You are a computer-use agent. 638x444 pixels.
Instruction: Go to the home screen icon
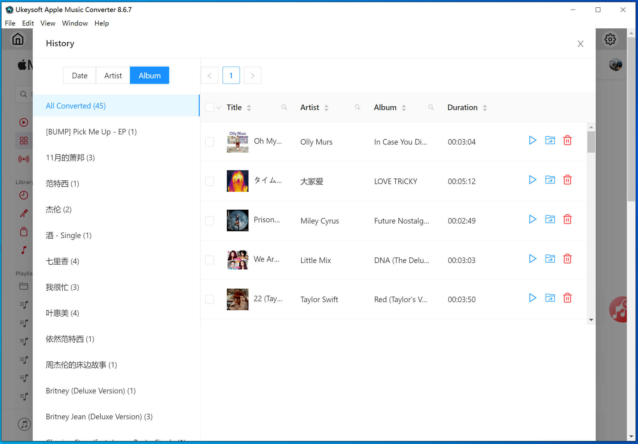(18, 39)
